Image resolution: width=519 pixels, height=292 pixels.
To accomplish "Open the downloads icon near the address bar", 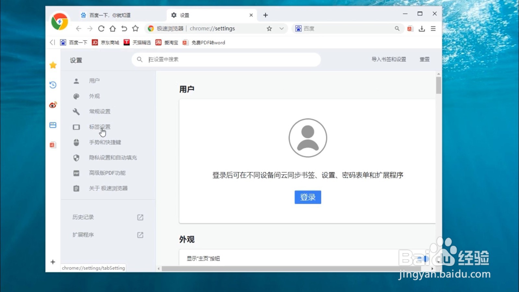I will point(422,29).
